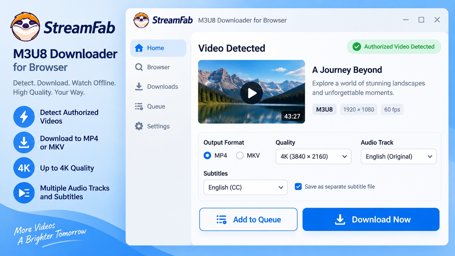Click the Home house icon
The image size is (455, 256).
pyautogui.click(x=139, y=48)
